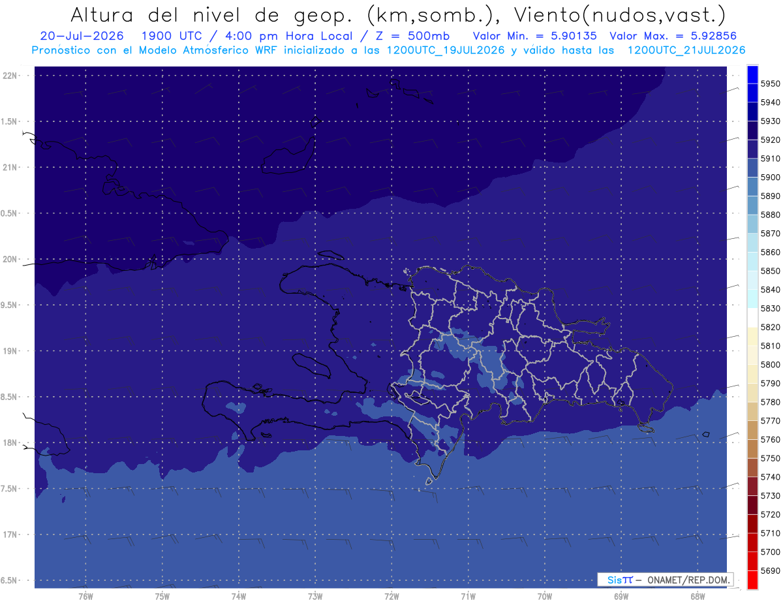Viewport: 783px width, 605px height.
Task: Select the '70W' longitude label
Action: point(545,597)
